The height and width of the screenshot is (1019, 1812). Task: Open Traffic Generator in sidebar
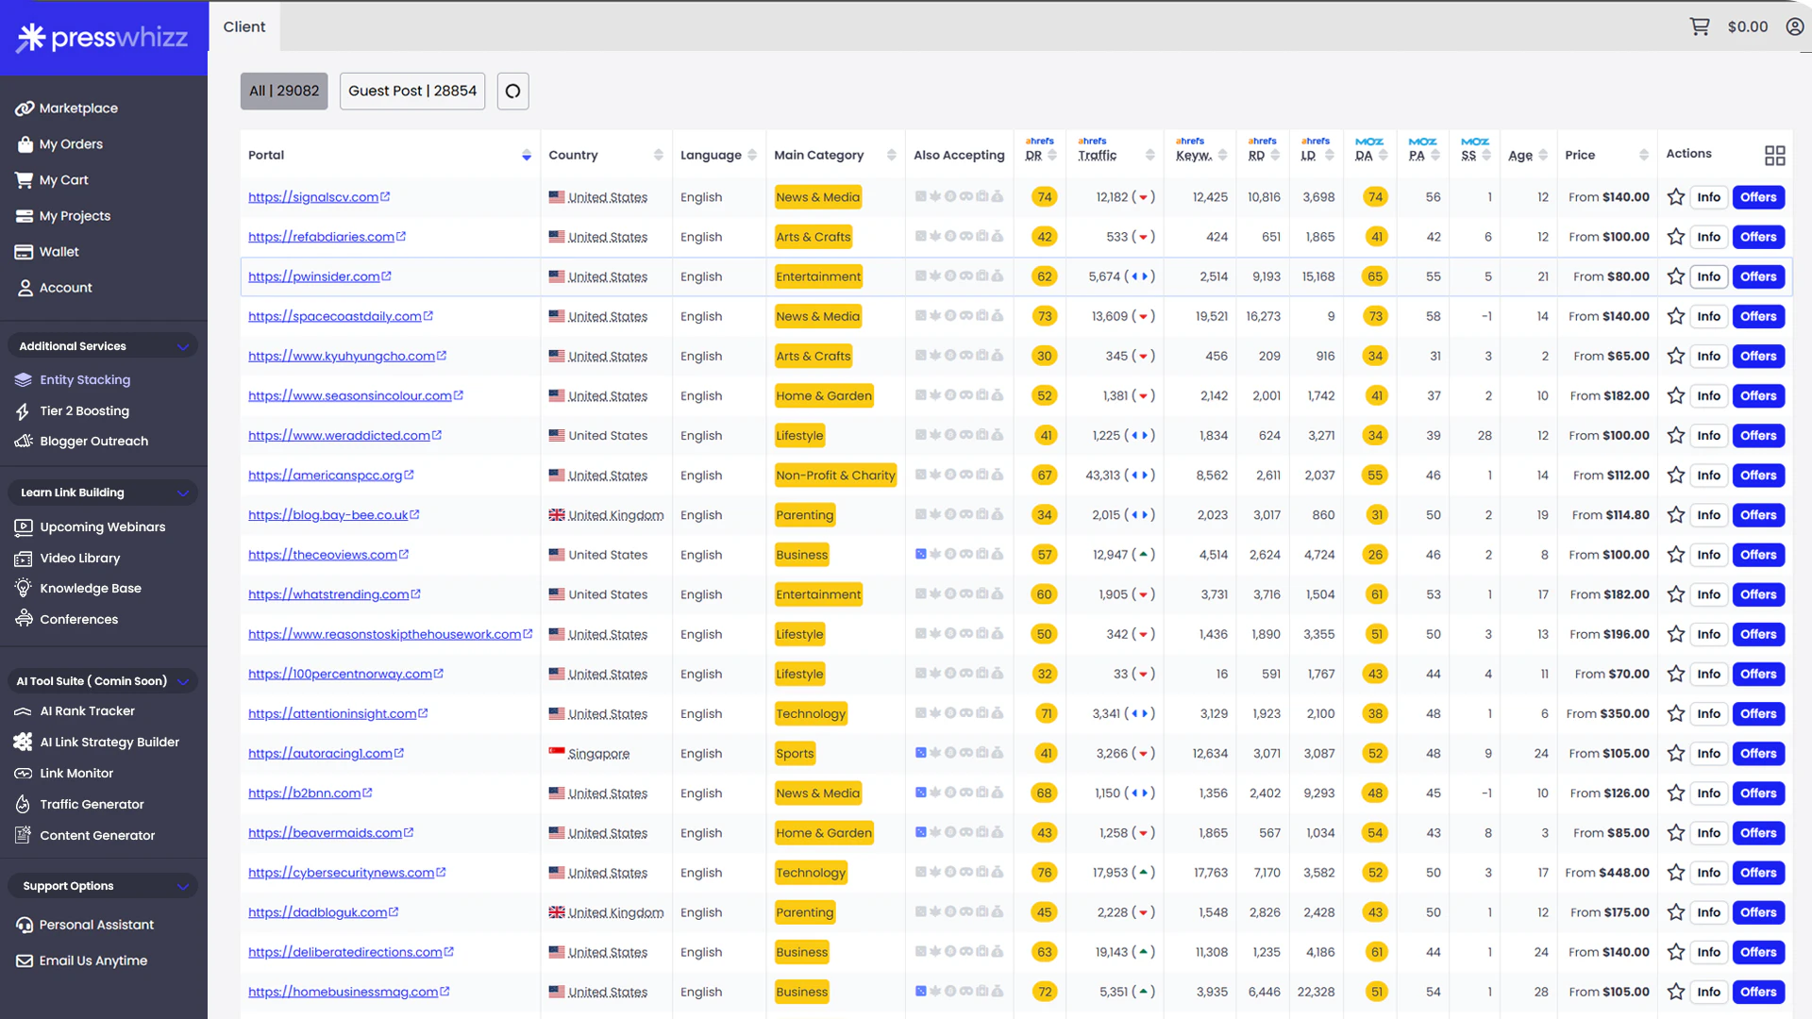[x=92, y=804]
